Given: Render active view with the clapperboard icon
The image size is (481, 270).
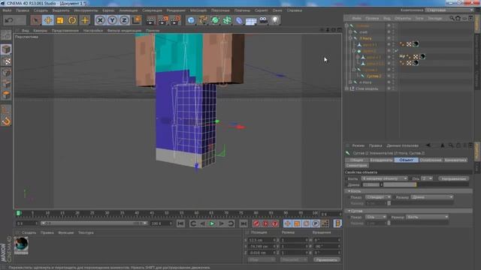Looking at the screenshot, I should pos(150,20).
